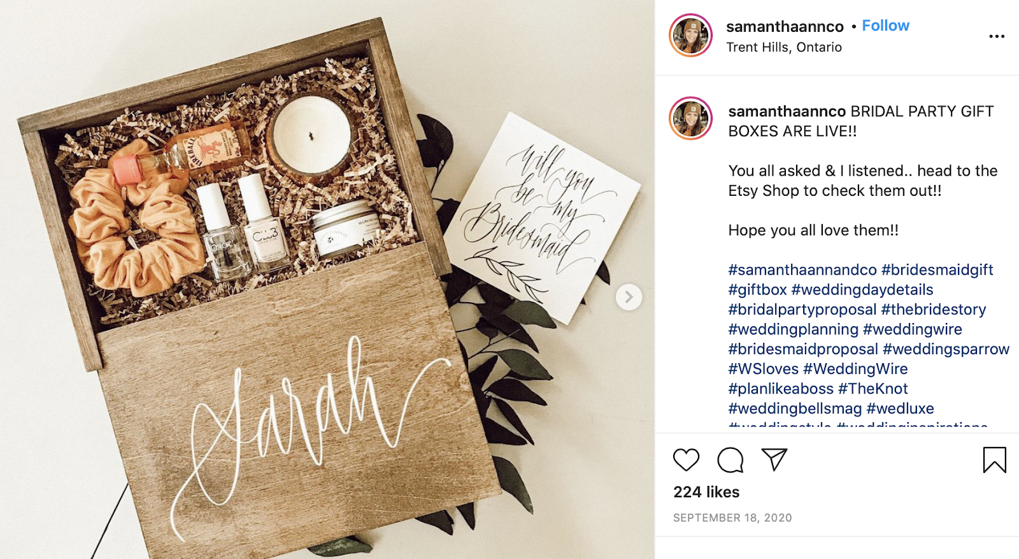The height and width of the screenshot is (559, 1019).
Task: View the 224 likes list
Action: click(706, 492)
